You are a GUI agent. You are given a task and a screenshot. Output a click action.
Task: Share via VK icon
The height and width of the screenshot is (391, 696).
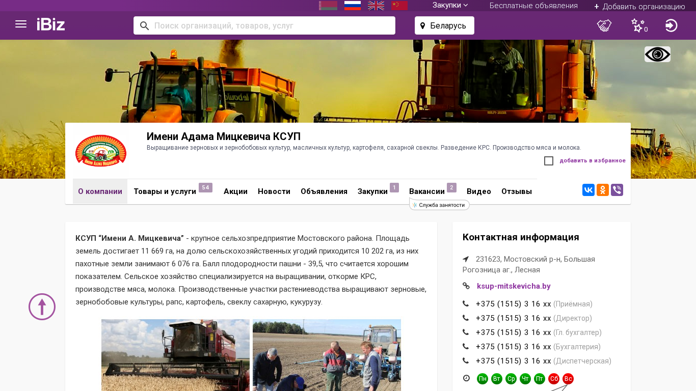point(588,190)
